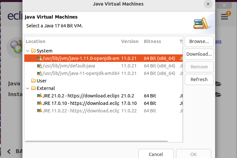Click version 11.0.21 in default-java row
The image size is (237, 158).
point(129,66)
